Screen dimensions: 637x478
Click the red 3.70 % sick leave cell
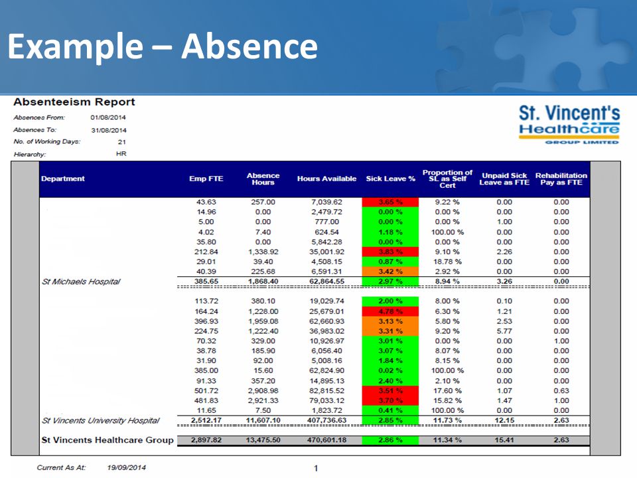[390, 400]
